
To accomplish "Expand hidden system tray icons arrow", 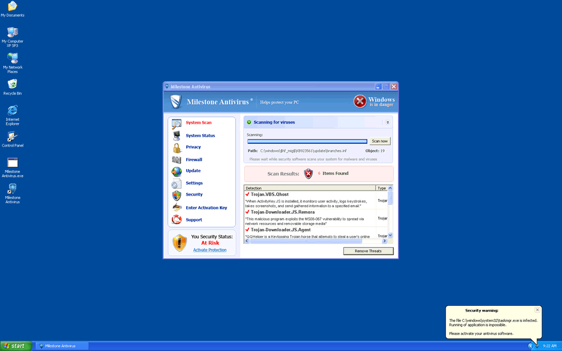I will click(530, 346).
